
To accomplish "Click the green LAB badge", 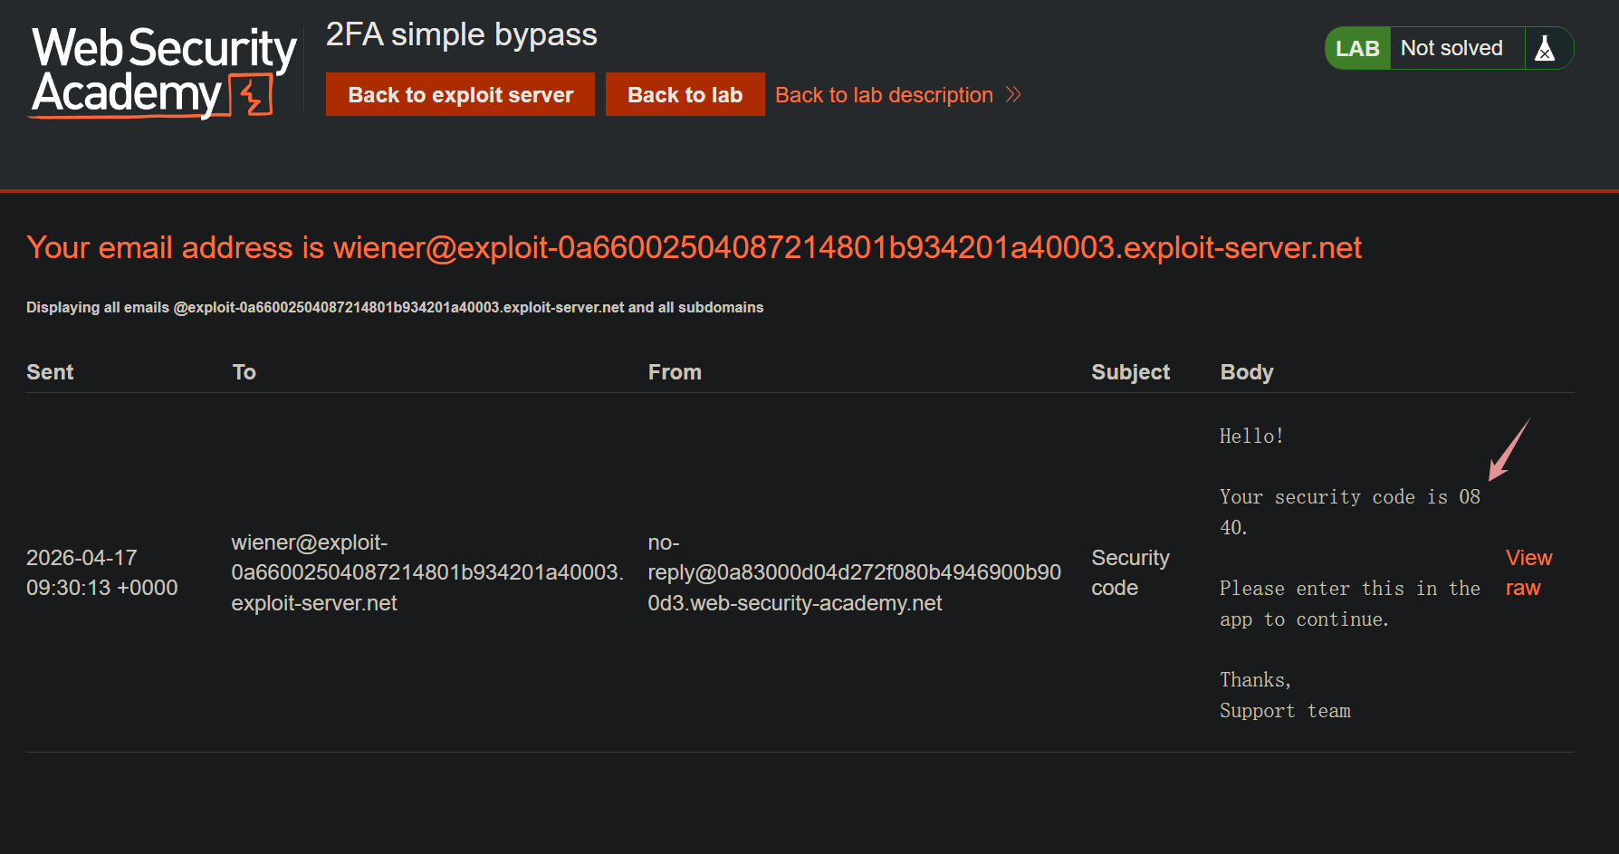I will point(1357,48).
